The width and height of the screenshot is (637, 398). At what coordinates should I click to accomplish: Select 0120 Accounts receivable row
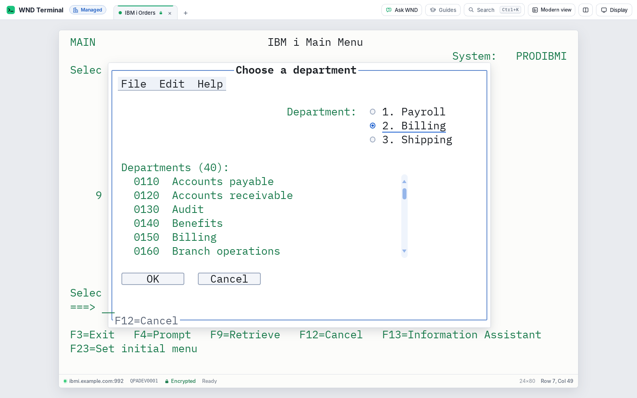pyautogui.click(x=213, y=195)
